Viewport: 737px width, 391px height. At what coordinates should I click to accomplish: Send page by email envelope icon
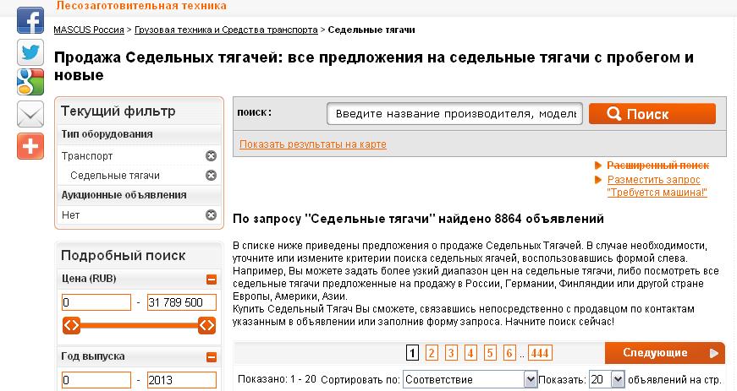coord(30,114)
